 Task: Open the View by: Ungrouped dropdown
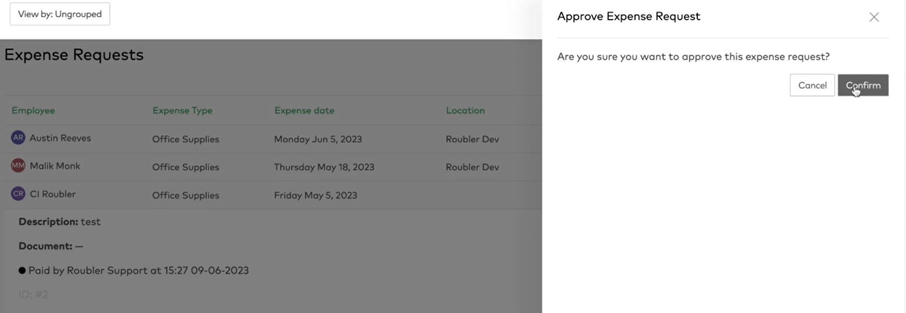60,14
